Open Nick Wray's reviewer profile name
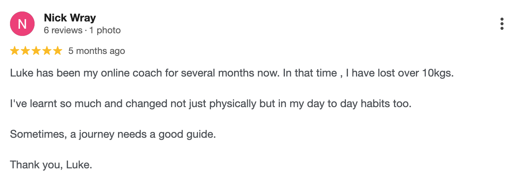The image size is (522, 189). (70, 18)
